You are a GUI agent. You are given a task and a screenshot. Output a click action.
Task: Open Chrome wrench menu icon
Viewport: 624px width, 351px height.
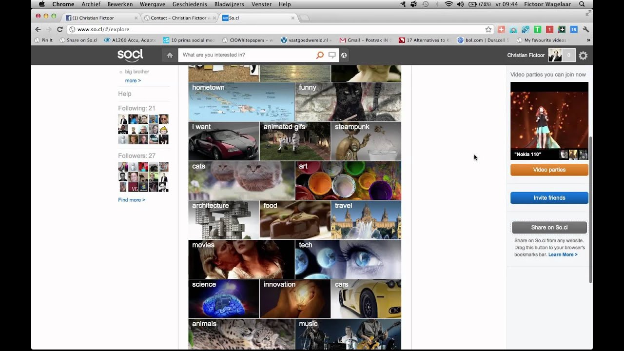(x=586, y=29)
